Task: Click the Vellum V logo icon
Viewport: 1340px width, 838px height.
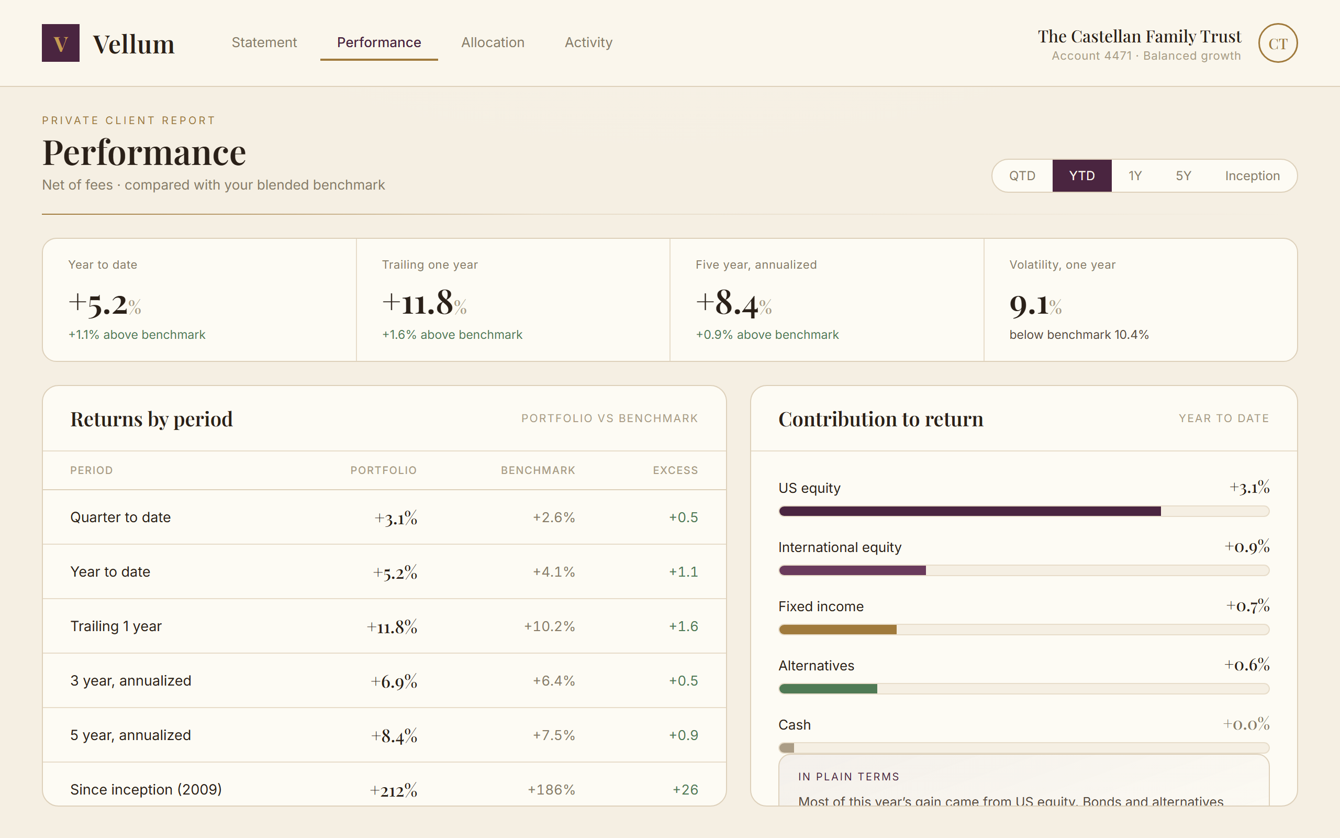Action: (x=60, y=42)
